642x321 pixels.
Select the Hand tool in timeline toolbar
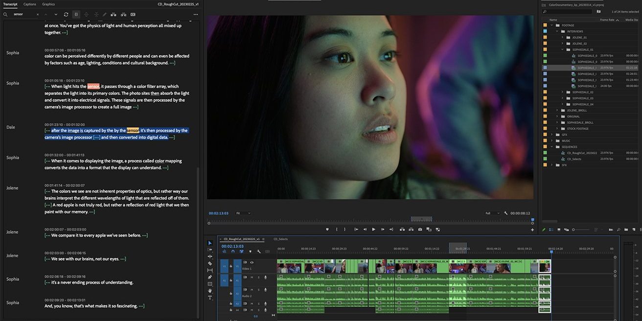[x=210, y=291]
